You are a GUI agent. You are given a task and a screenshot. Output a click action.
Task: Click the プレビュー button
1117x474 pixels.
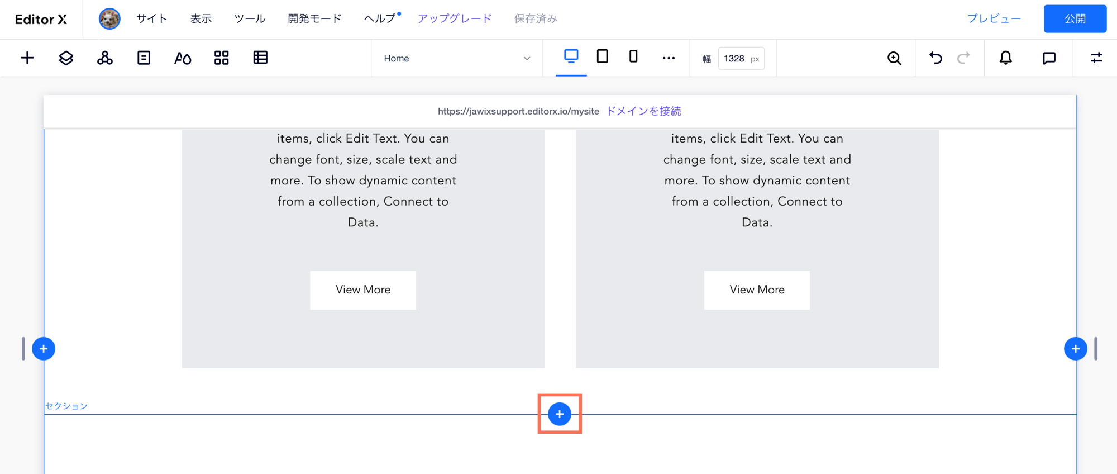coord(994,19)
